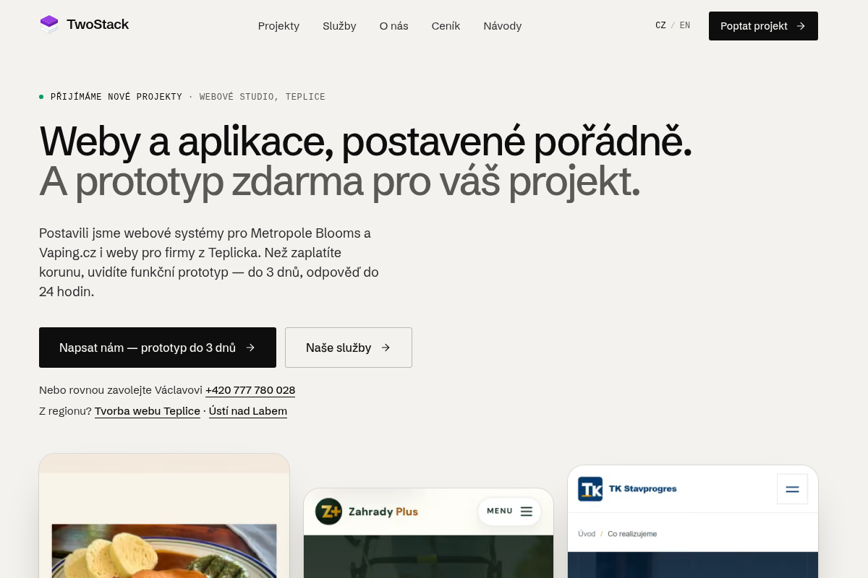Click the green status dot beside Přijímáme nové projekty

coord(41,97)
